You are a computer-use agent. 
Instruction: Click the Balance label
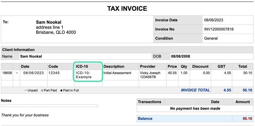click(145, 118)
